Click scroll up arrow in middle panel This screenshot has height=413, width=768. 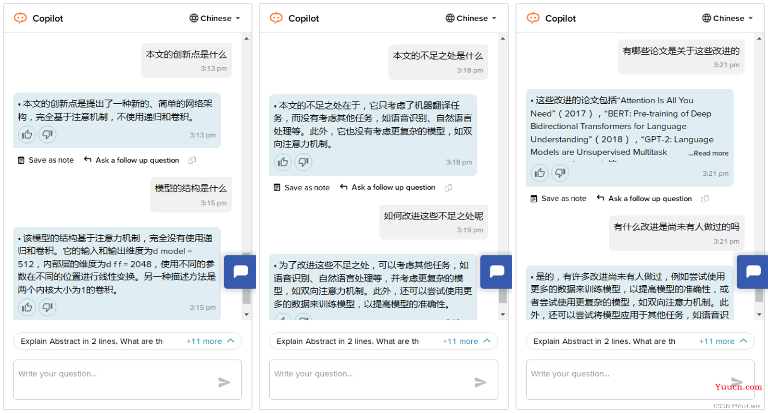pyautogui.click(x=503, y=38)
